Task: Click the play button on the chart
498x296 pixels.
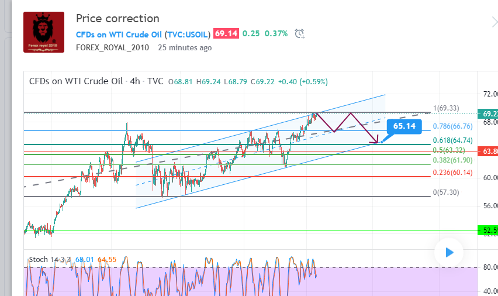Action: (x=449, y=253)
